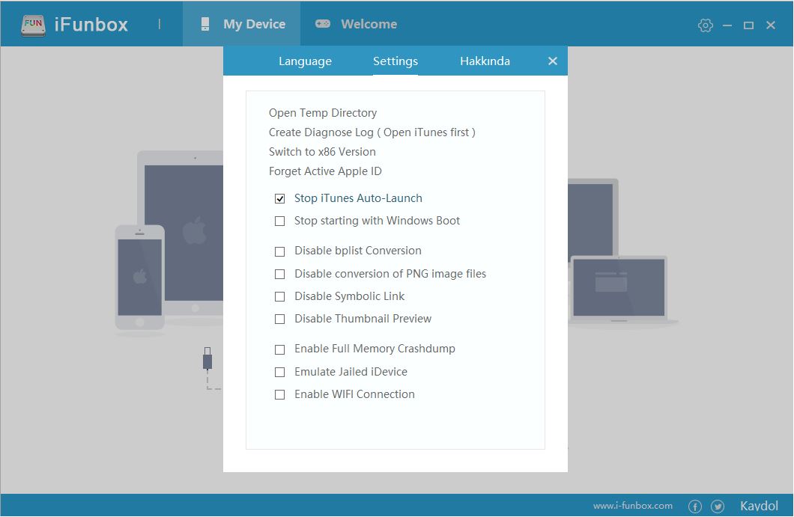Click Open Temp Directory
The image size is (794, 517).
[x=323, y=113]
